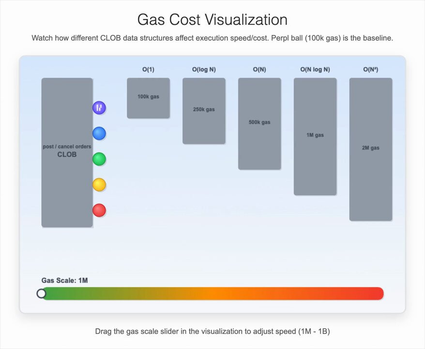Click the O(N log N) column label
Screen dimensions: 425x349
pyautogui.click(x=315, y=69)
